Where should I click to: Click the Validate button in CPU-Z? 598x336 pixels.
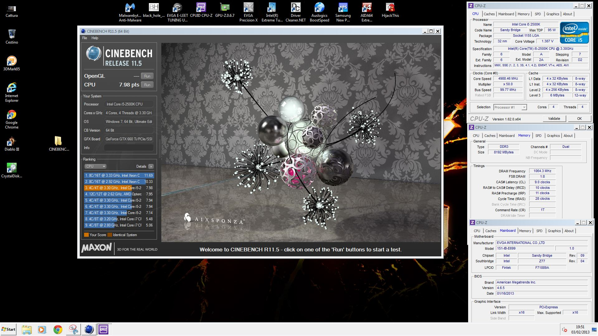click(554, 119)
